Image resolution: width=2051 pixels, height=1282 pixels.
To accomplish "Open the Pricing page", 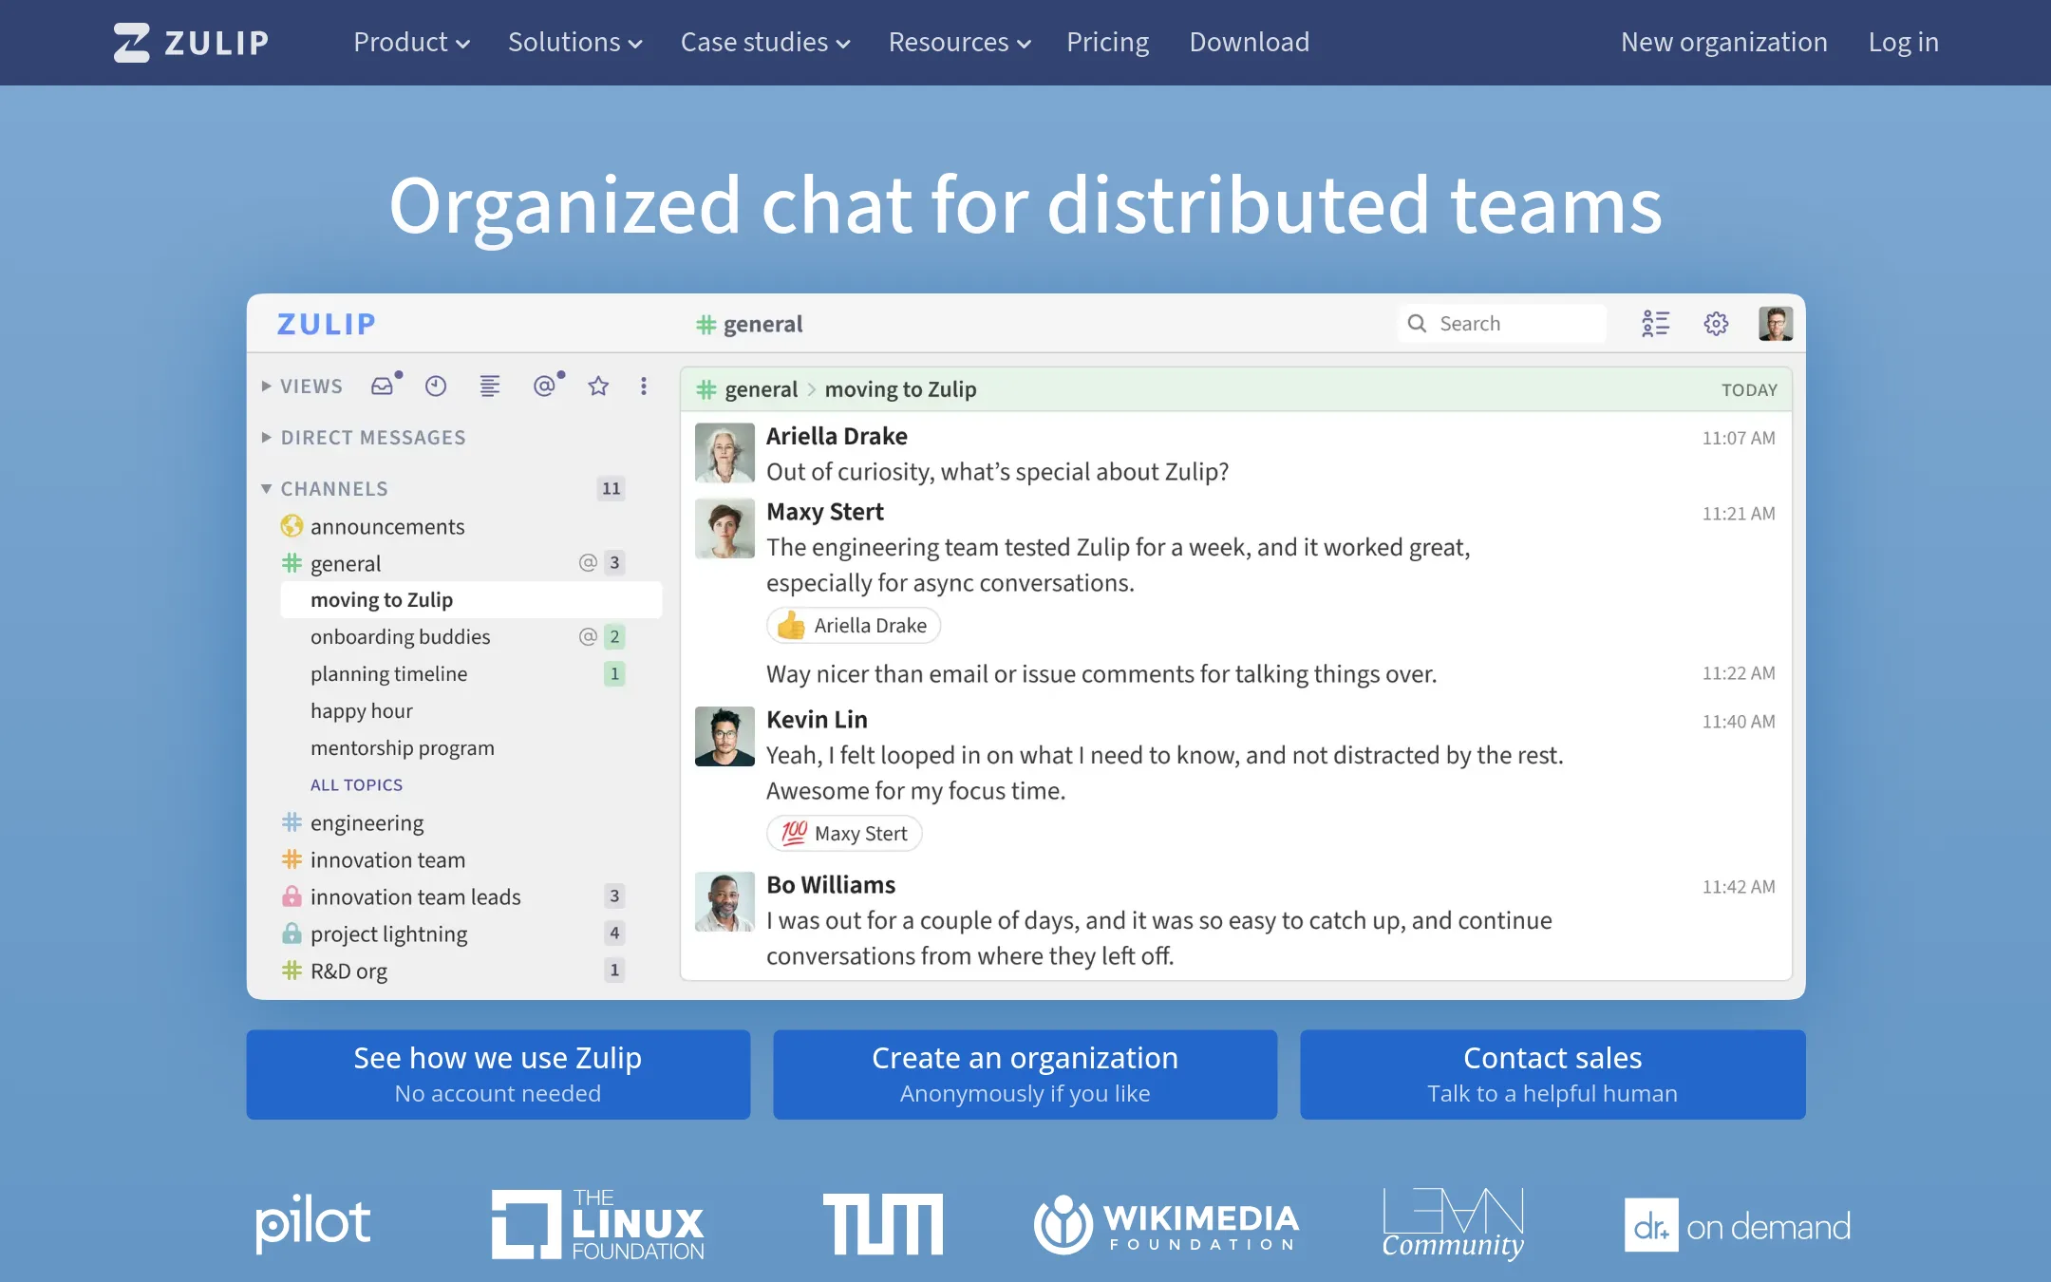I will click(1107, 43).
